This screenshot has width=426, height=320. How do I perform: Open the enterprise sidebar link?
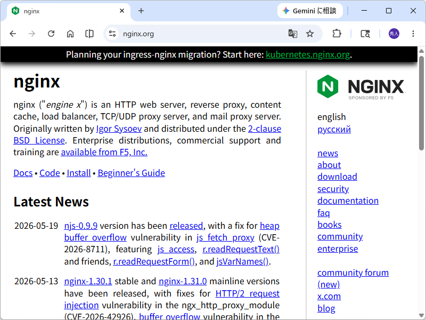338,249
